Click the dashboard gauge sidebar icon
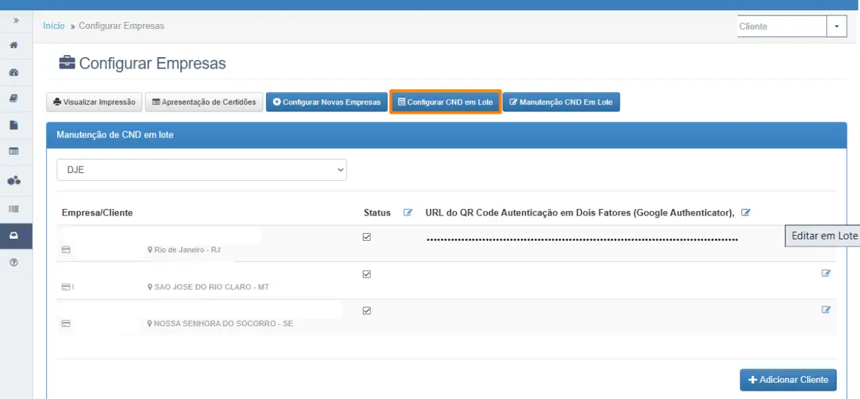 pyautogui.click(x=13, y=73)
